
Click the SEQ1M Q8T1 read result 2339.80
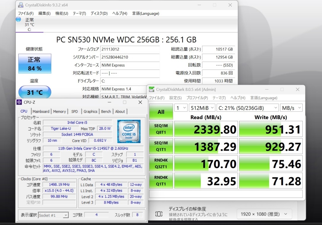(206, 129)
